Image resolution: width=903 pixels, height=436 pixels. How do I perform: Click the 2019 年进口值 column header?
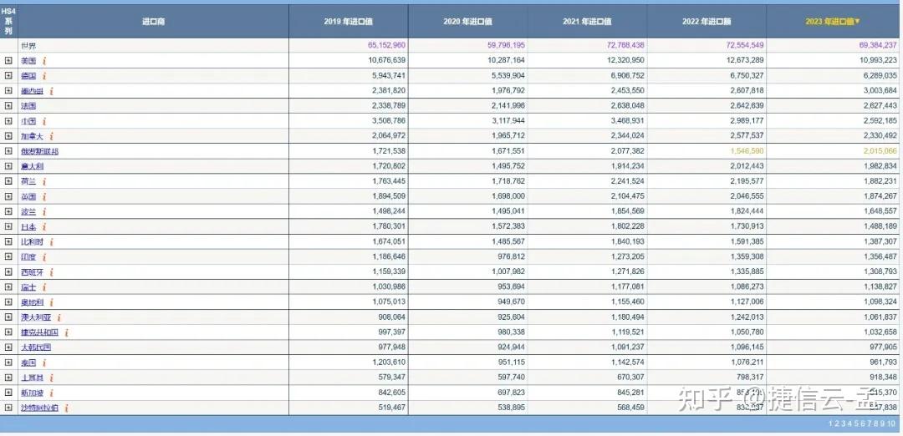coord(348,22)
